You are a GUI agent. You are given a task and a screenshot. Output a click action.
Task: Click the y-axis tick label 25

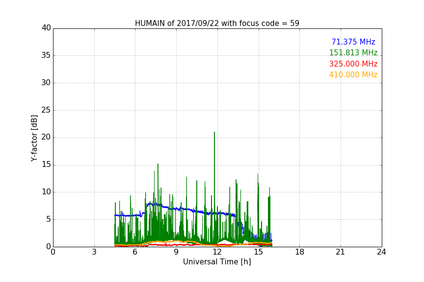tap(46, 110)
